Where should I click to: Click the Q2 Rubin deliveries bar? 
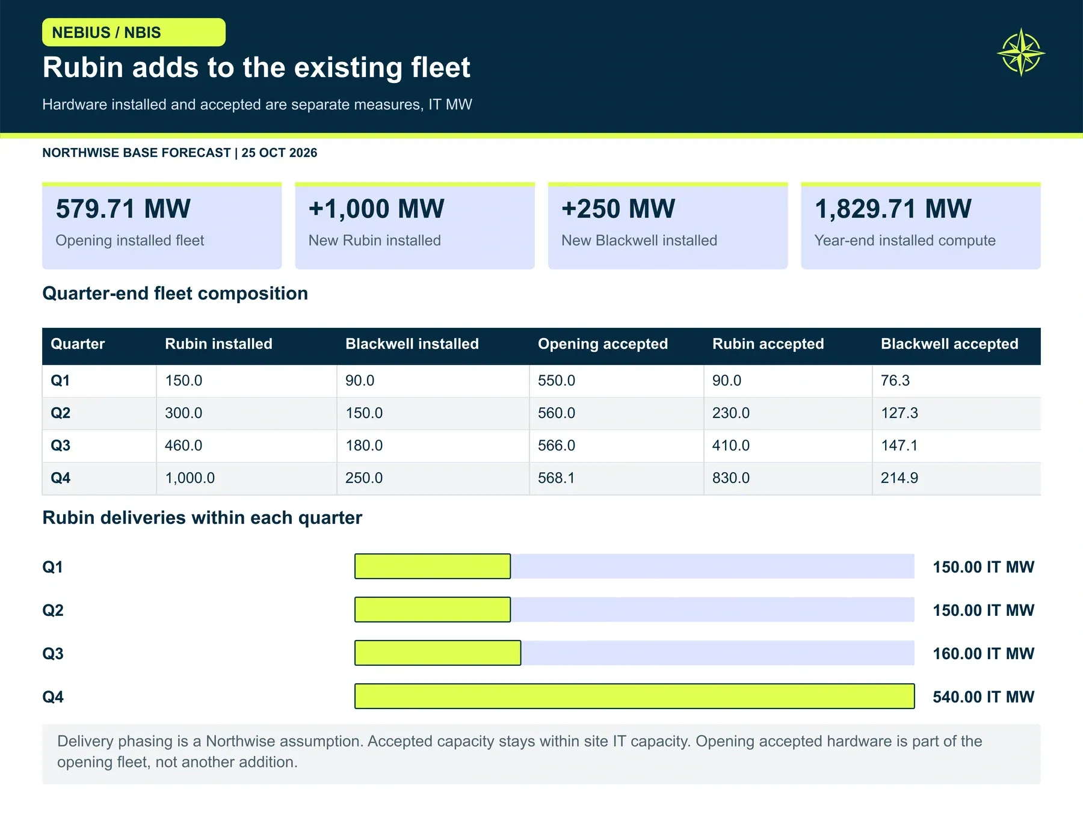(x=433, y=610)
